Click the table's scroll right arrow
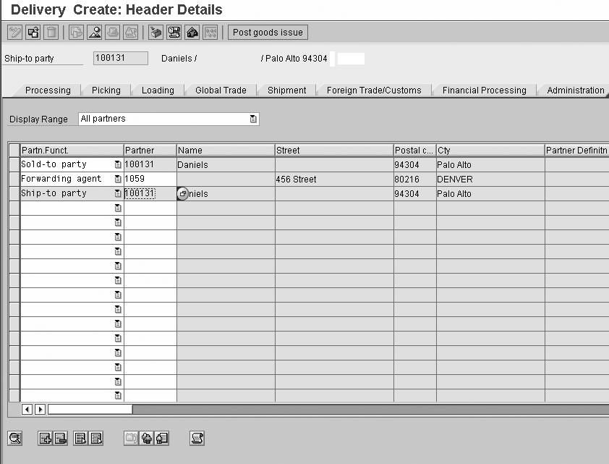 pos(40,409)
